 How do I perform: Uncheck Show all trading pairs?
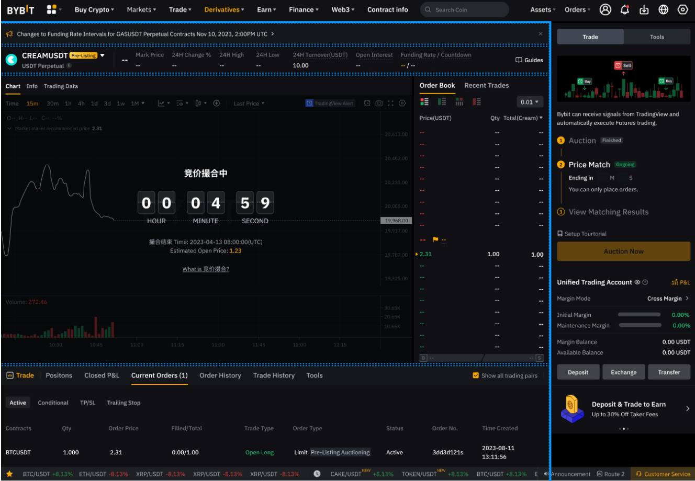475,375
